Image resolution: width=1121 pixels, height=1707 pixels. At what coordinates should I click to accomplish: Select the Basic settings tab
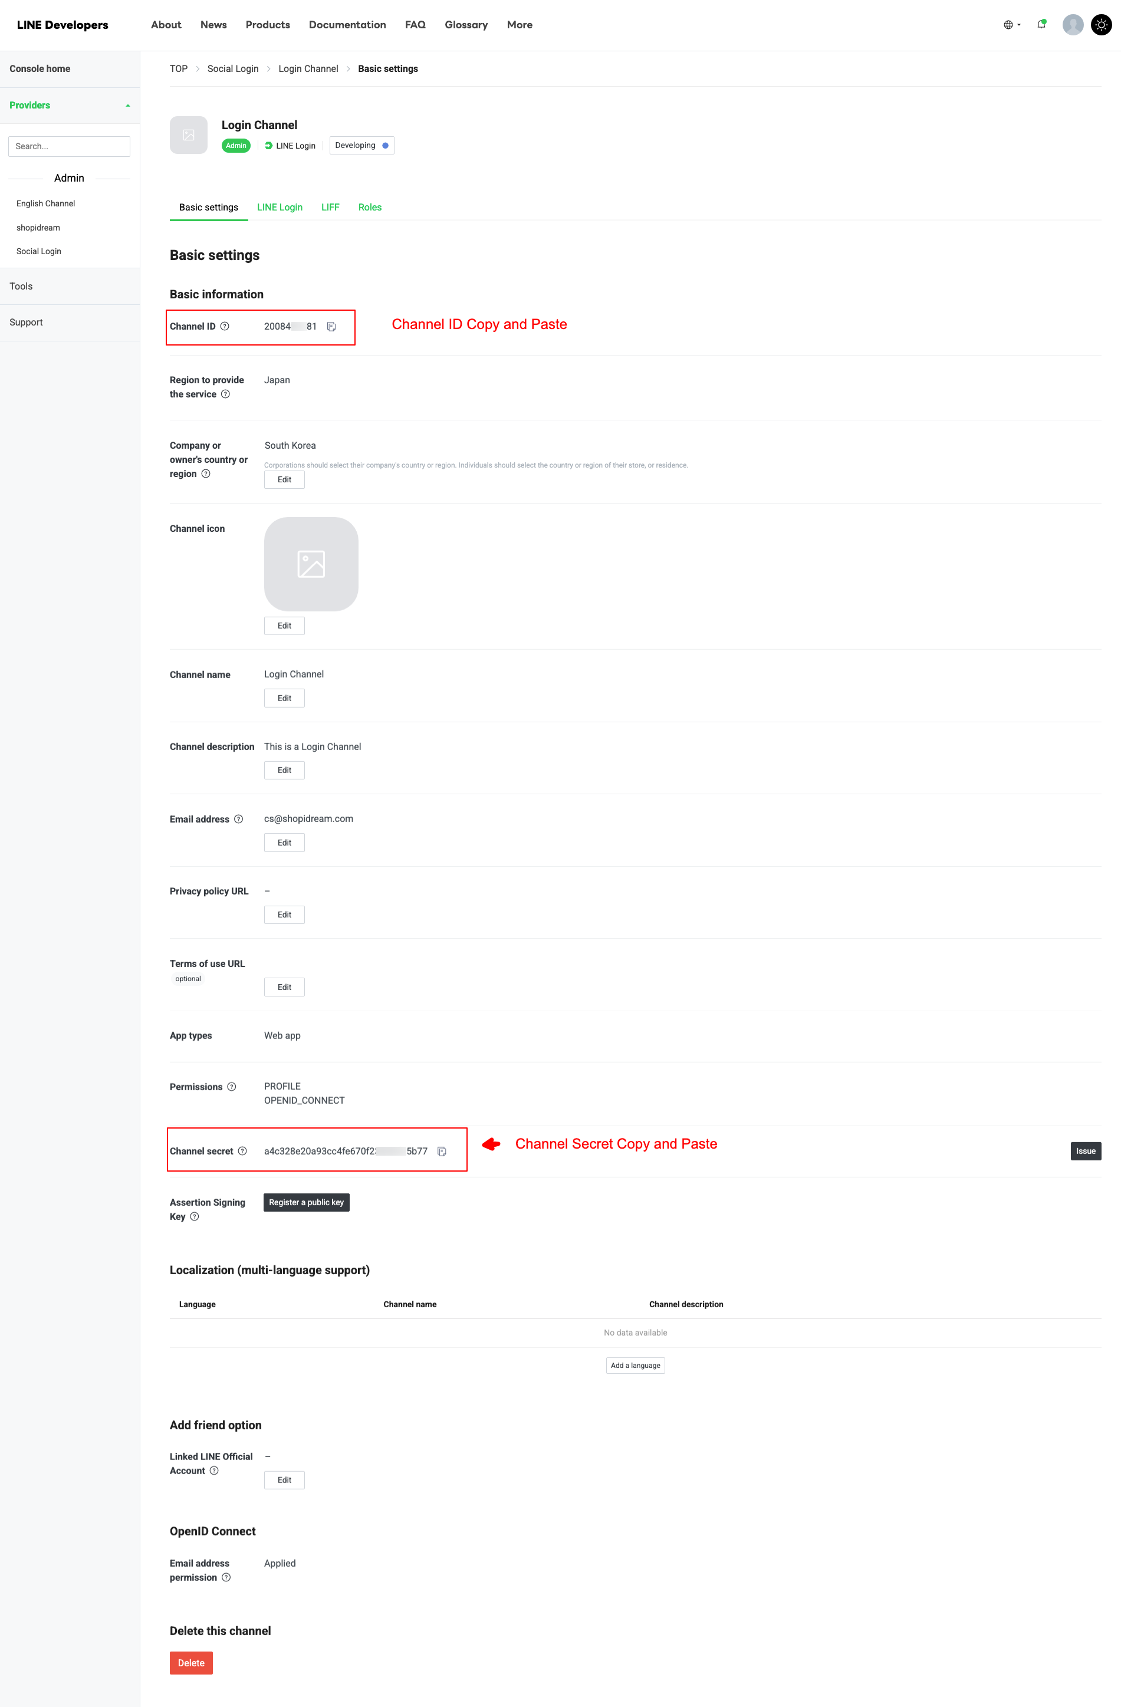coord(209,208)
